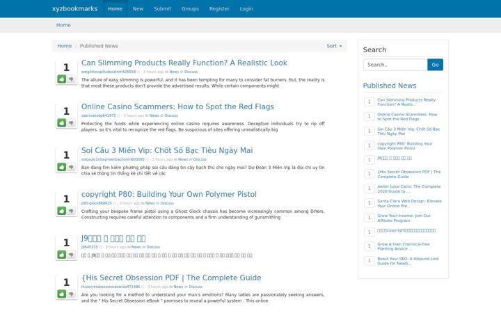
Task: Open sidebar link Grow Your Income
Action: pyautogui.click(x=404, y=218)
